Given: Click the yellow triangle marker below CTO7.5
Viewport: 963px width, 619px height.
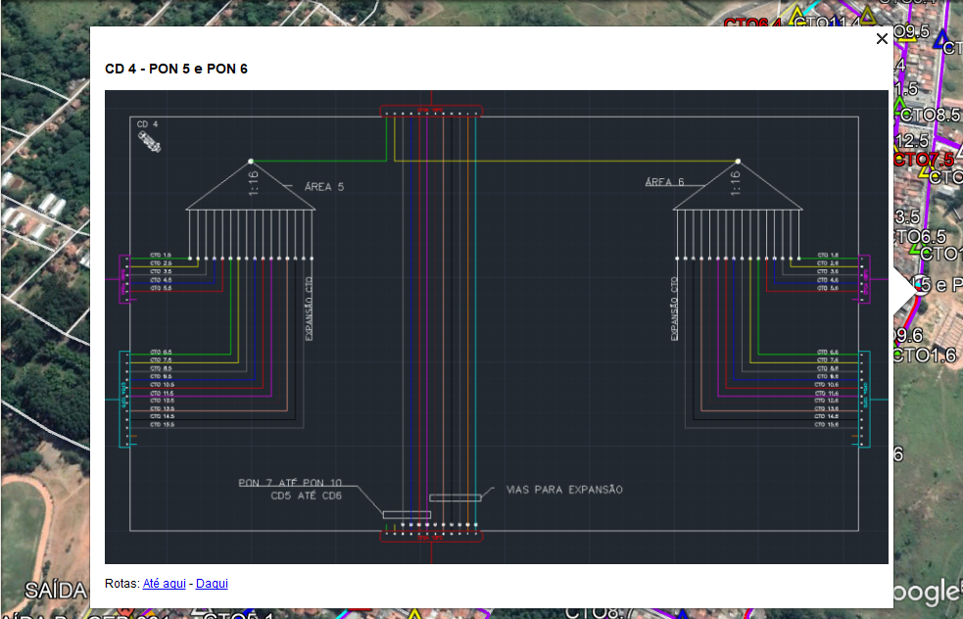Looking at the screenshot, I should [x=928, y=169].
